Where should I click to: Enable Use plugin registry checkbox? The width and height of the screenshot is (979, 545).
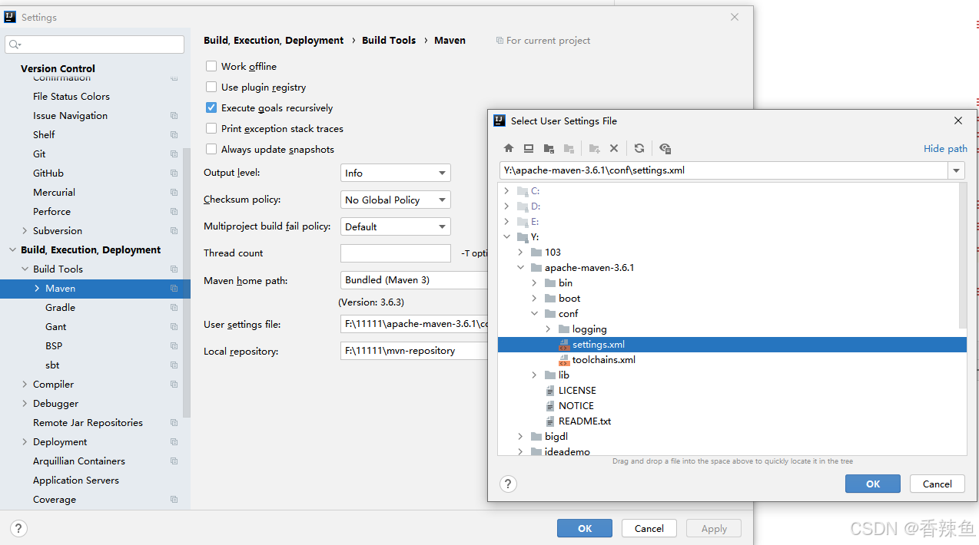point(211,88)
